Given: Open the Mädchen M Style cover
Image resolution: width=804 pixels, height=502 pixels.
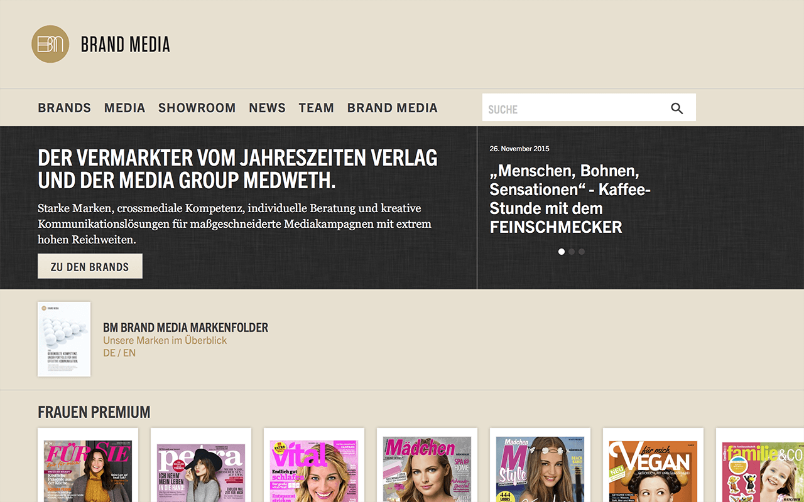Looking at the screenshot, I should pyautogui.click(x=540, y=465).
